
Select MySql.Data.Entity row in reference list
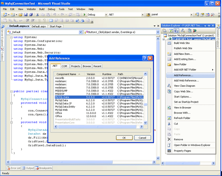click(99, 107)
